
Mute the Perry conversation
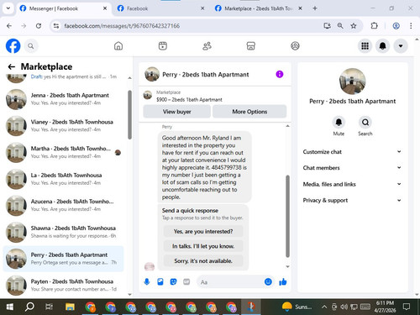pyautogui.click(x=339, y=123)
